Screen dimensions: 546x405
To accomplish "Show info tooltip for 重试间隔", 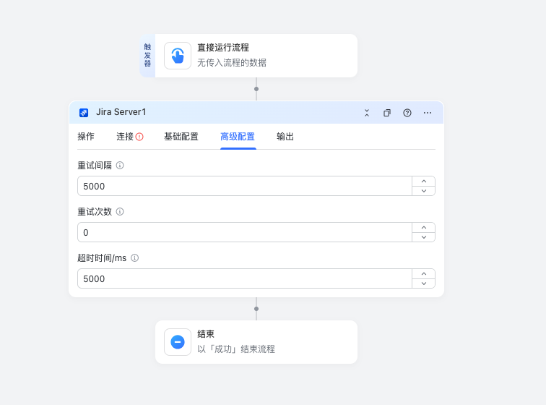I will click(x=120, y=166).
